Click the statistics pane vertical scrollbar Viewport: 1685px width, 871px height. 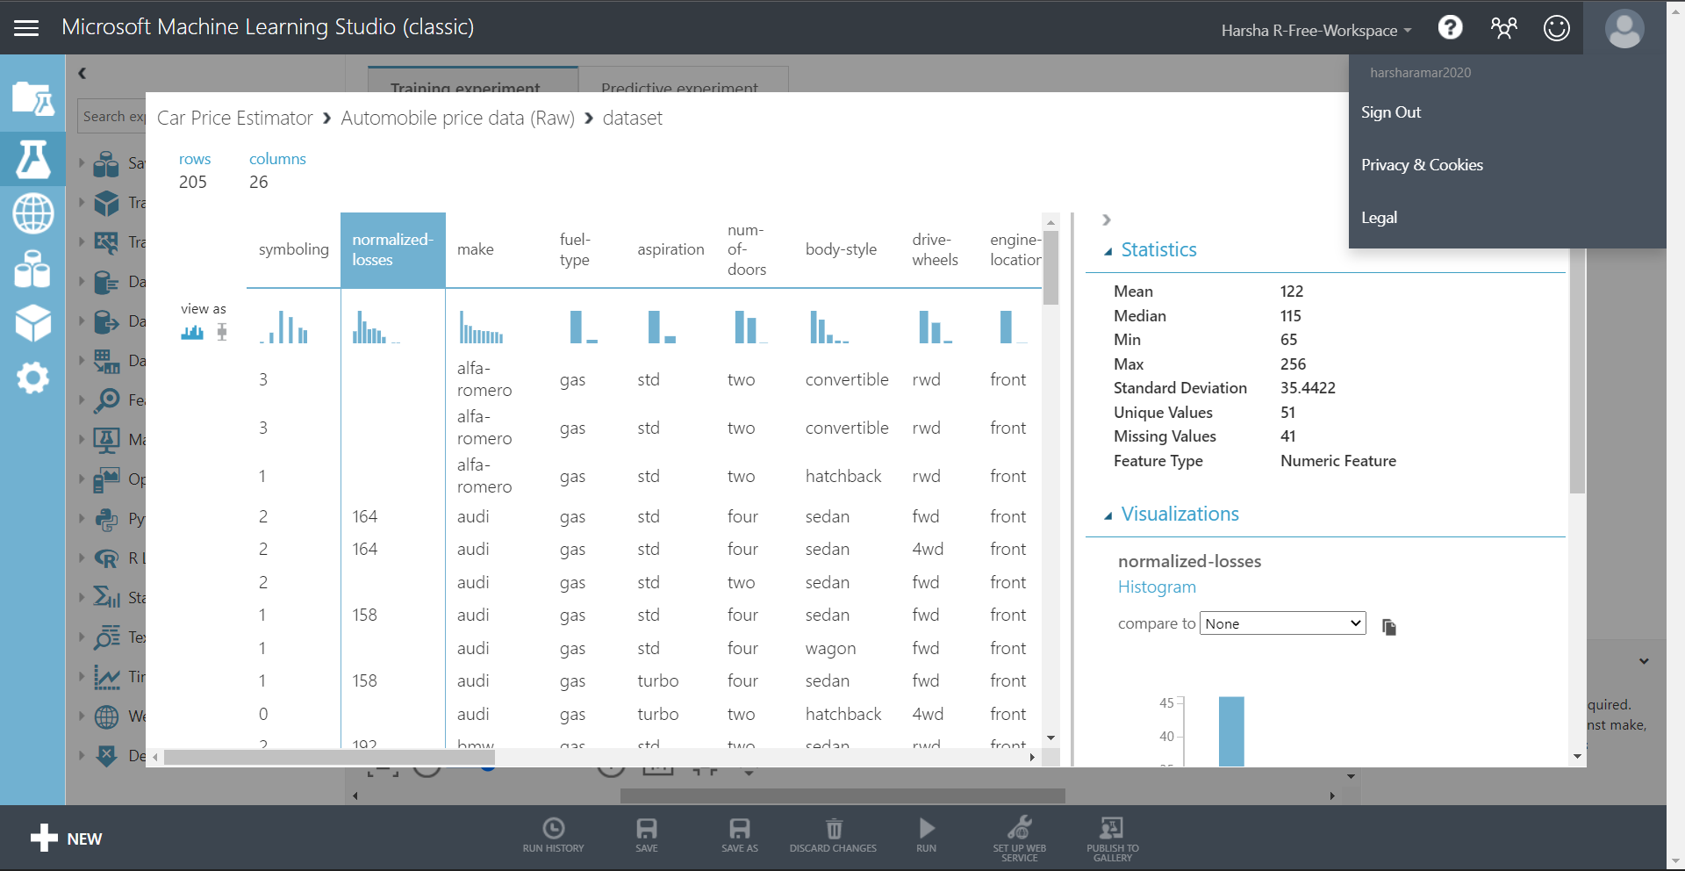[x=1576, y=371]
